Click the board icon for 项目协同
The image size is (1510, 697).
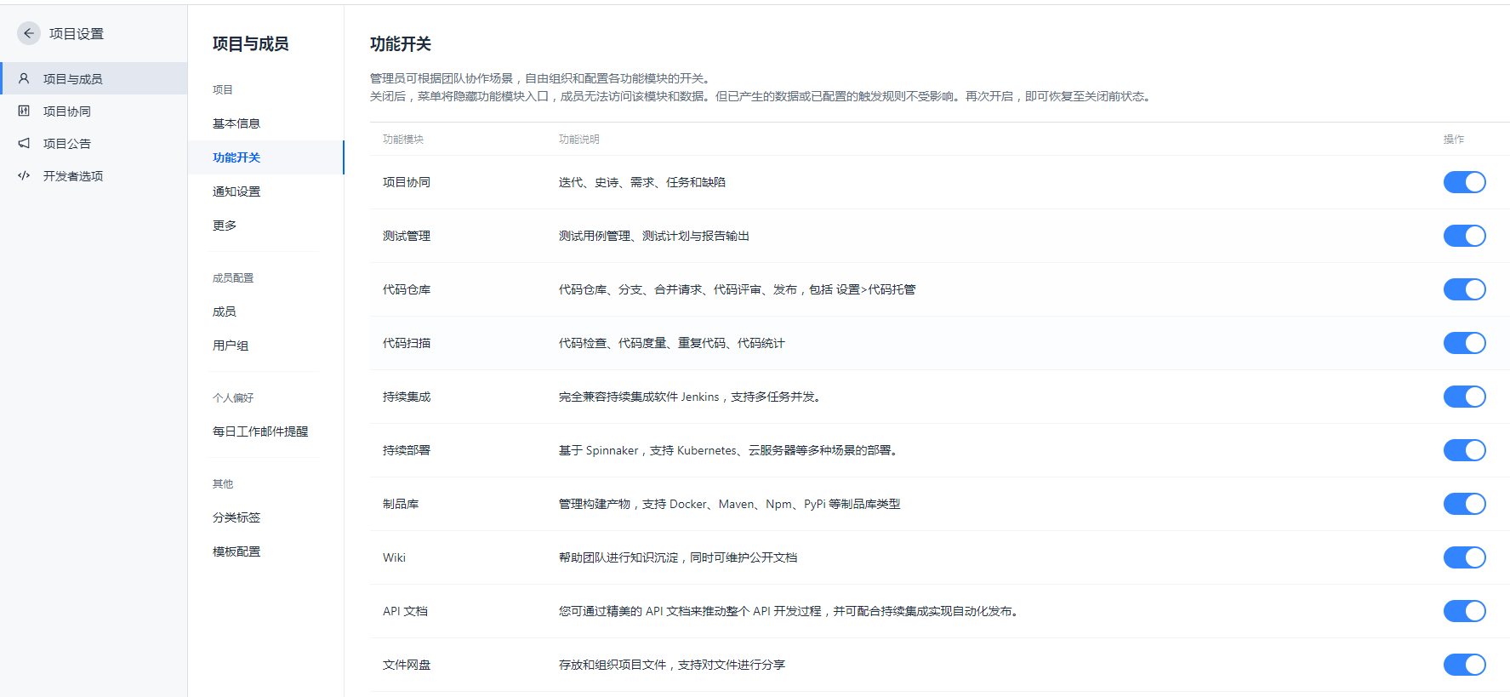(24, 111)
